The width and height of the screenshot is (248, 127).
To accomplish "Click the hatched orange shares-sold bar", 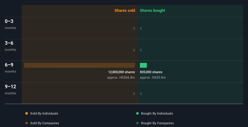I will (x=79, y=65).
